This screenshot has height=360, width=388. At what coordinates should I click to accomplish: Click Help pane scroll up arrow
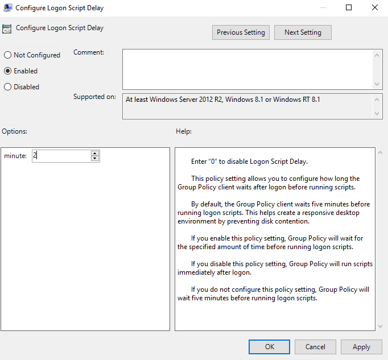pos(381,152)
